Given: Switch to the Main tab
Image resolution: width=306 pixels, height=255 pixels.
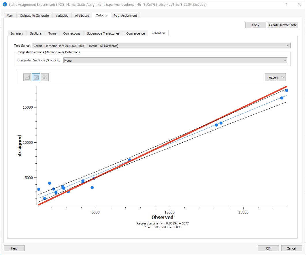Looking at the screenshot, I should coord(10,16).
